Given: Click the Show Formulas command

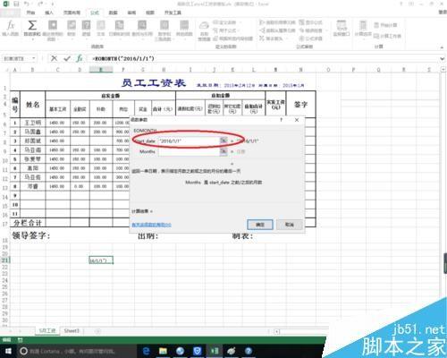Looking at the screenshot, I should pyautogui.click(x=310, y=22).
